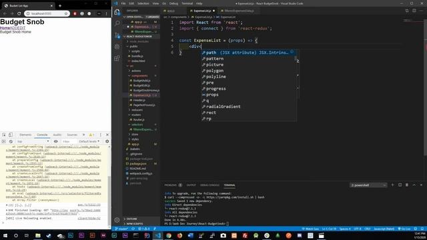Expand the Outline section
This screenshot has width=427, height=240.
pos(131,219)
